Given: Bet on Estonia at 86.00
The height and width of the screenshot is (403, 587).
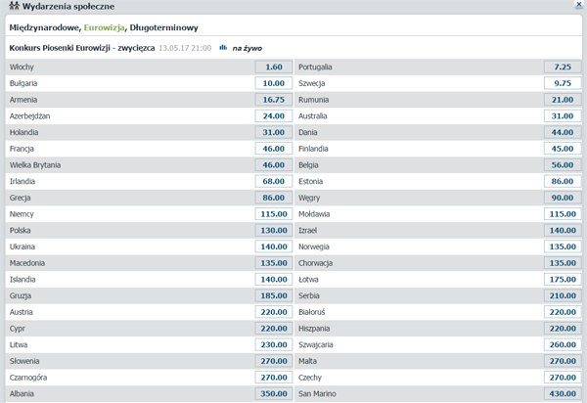Looking at the screenshot, I should pyautogui.click(x=563, y=182).
